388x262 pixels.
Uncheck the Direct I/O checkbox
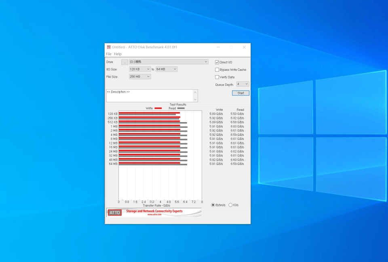(x=217, y=62)
